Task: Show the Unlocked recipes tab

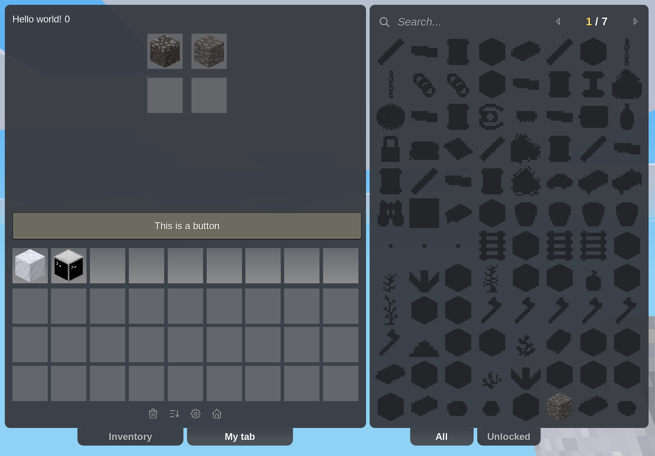Action: coord(509,436)
